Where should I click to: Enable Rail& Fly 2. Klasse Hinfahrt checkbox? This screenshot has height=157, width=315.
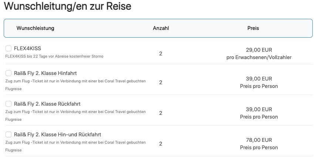pyautogui.click(x=9, y=73)
